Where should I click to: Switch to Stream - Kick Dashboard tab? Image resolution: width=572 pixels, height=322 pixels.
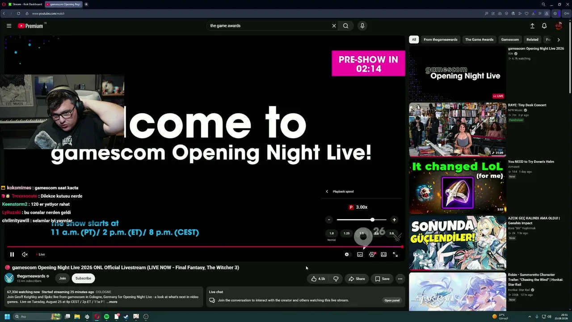point(25,4)
